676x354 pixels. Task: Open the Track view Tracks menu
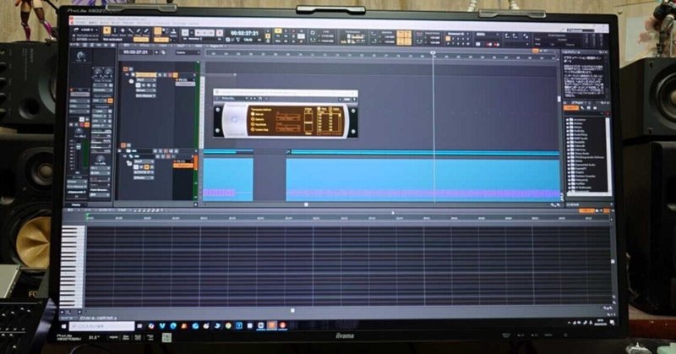point(164,46)
